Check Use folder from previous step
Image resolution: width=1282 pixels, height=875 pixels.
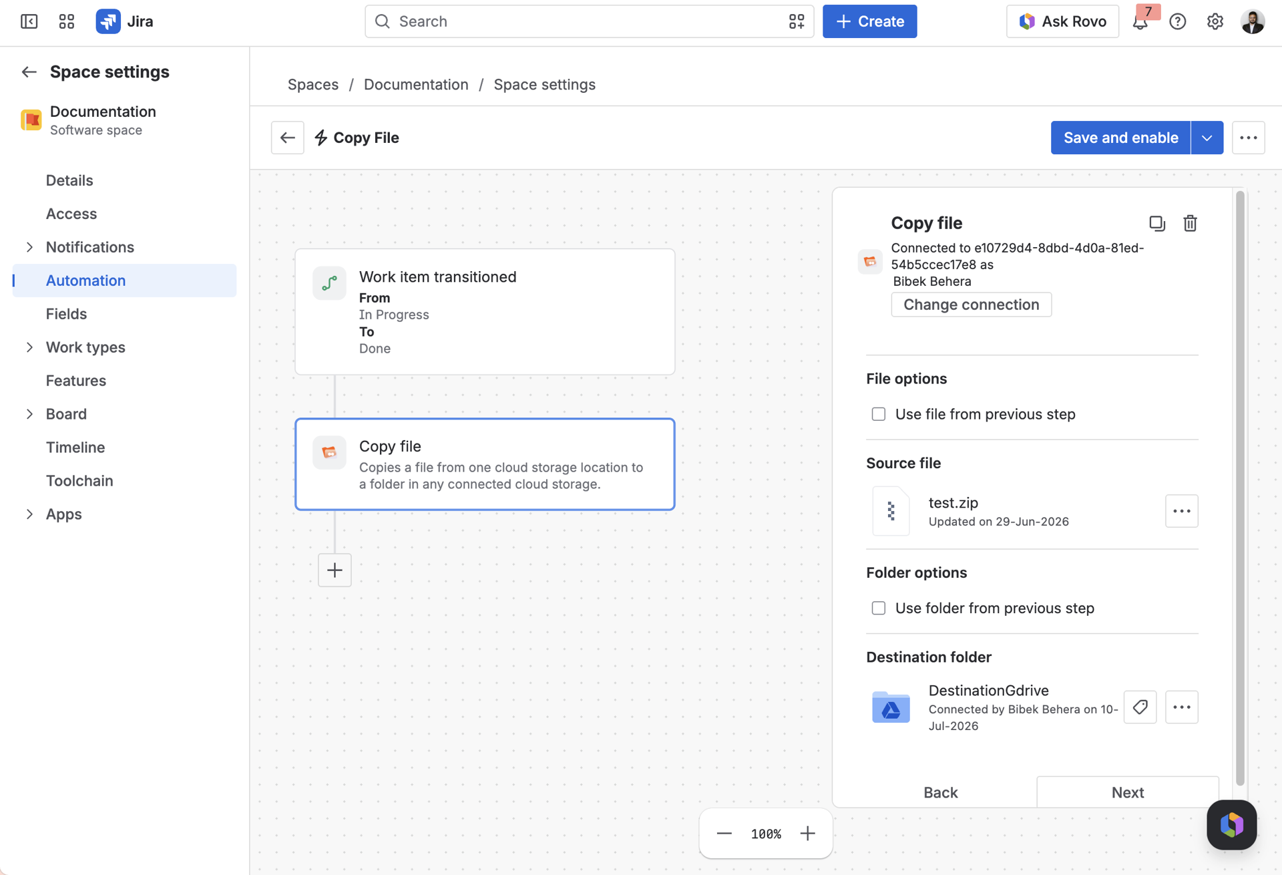[879, 608]
